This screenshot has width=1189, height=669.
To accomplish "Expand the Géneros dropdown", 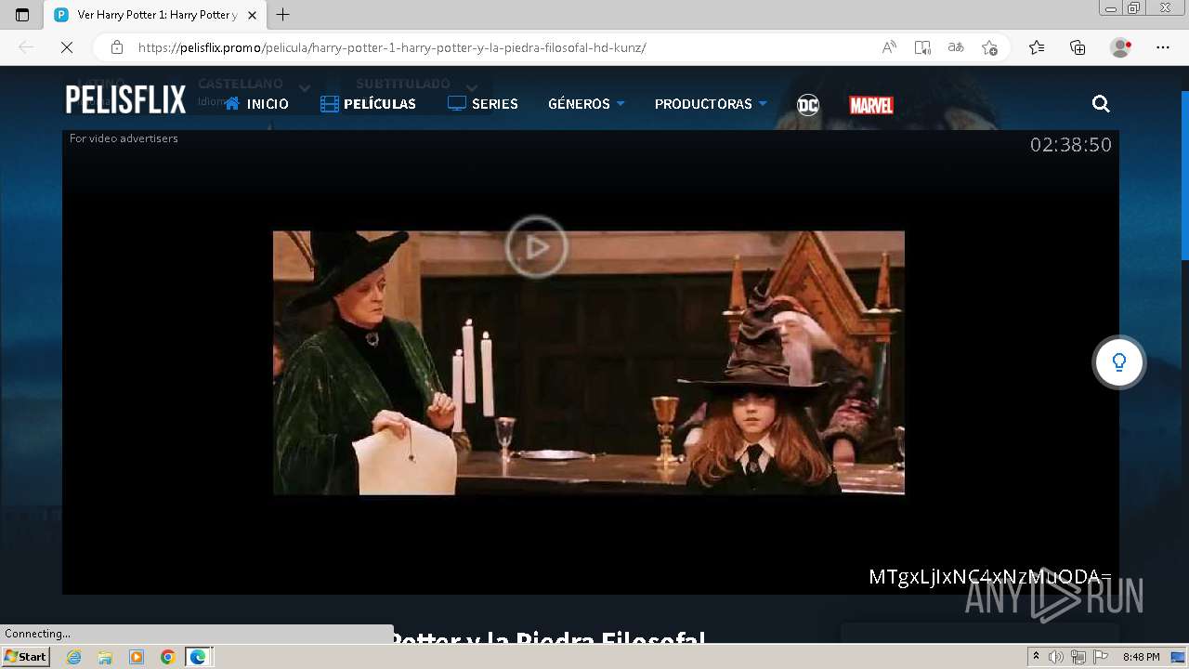I will click(x=586, y=104).
